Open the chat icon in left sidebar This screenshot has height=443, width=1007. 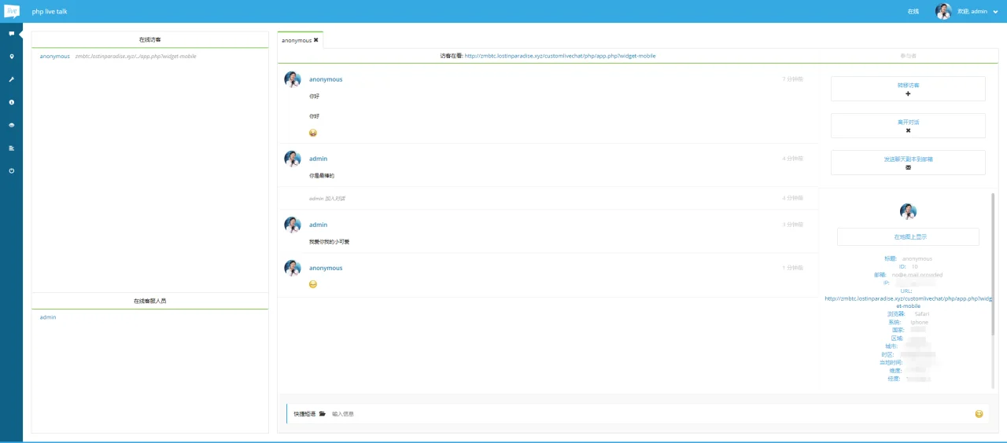(12, 34)
